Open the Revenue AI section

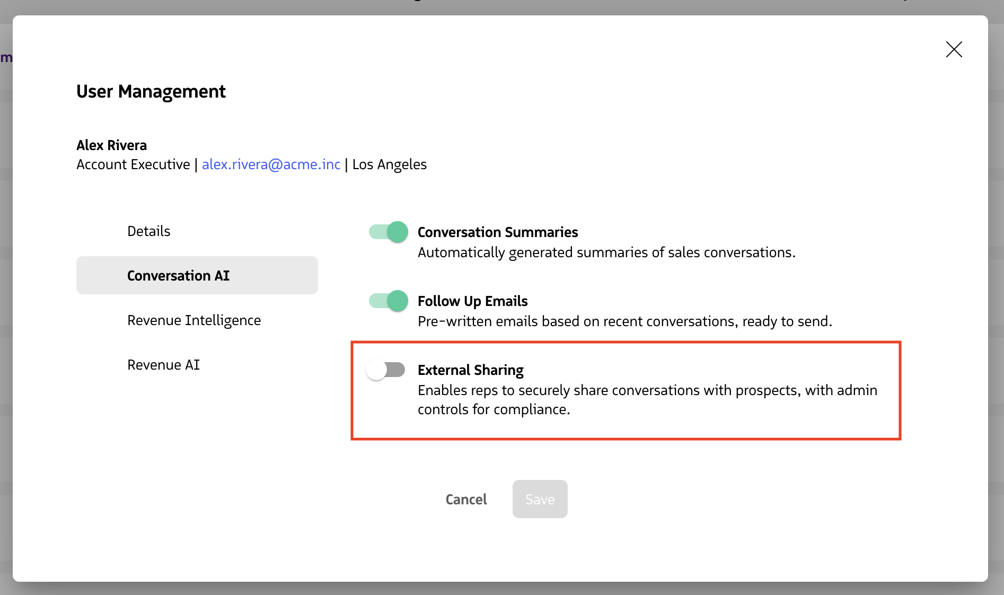coord(163,364)
